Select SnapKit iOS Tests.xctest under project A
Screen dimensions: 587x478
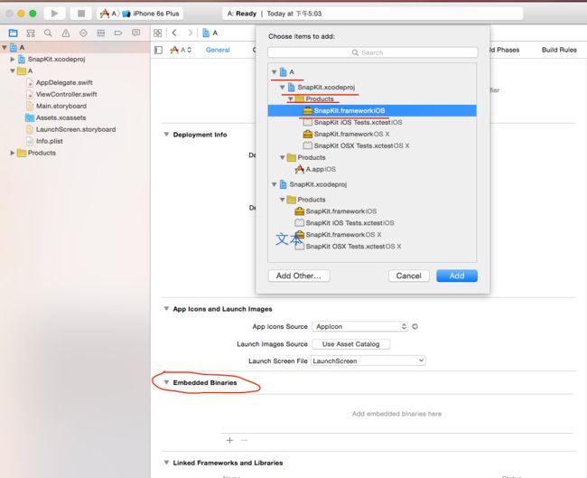(352, 123)
